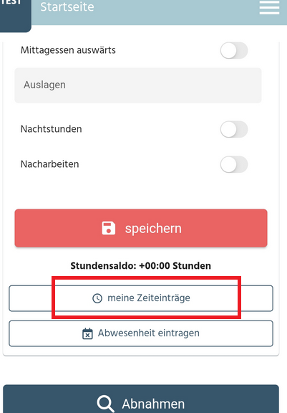This screenshot has width=287, height=413.
Task: Click the floppy disk save icon
Action: 109,228
